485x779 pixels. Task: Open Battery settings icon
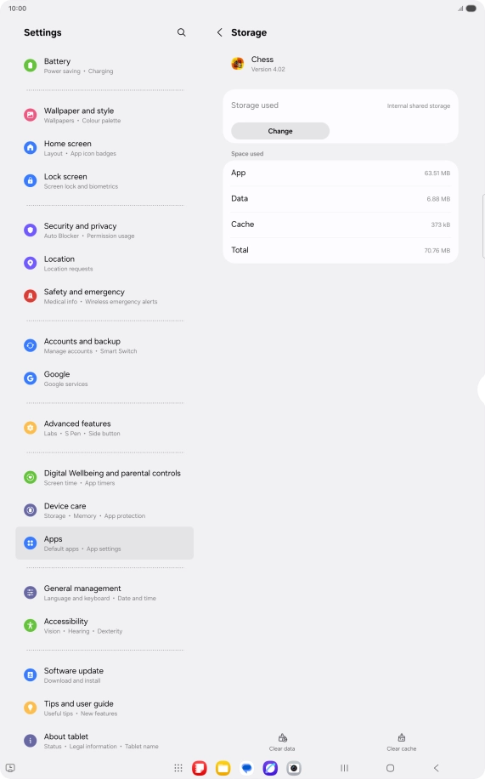click(x=31, y=65)
